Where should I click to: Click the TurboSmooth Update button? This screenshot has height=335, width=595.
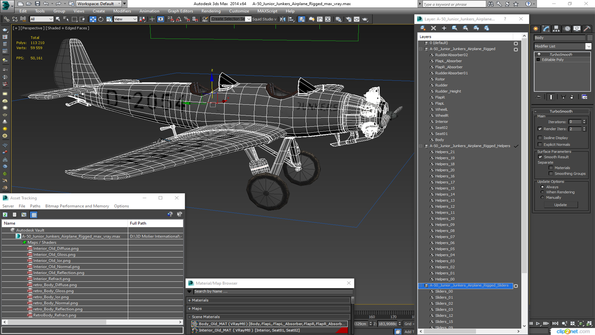tap(560, 205)
